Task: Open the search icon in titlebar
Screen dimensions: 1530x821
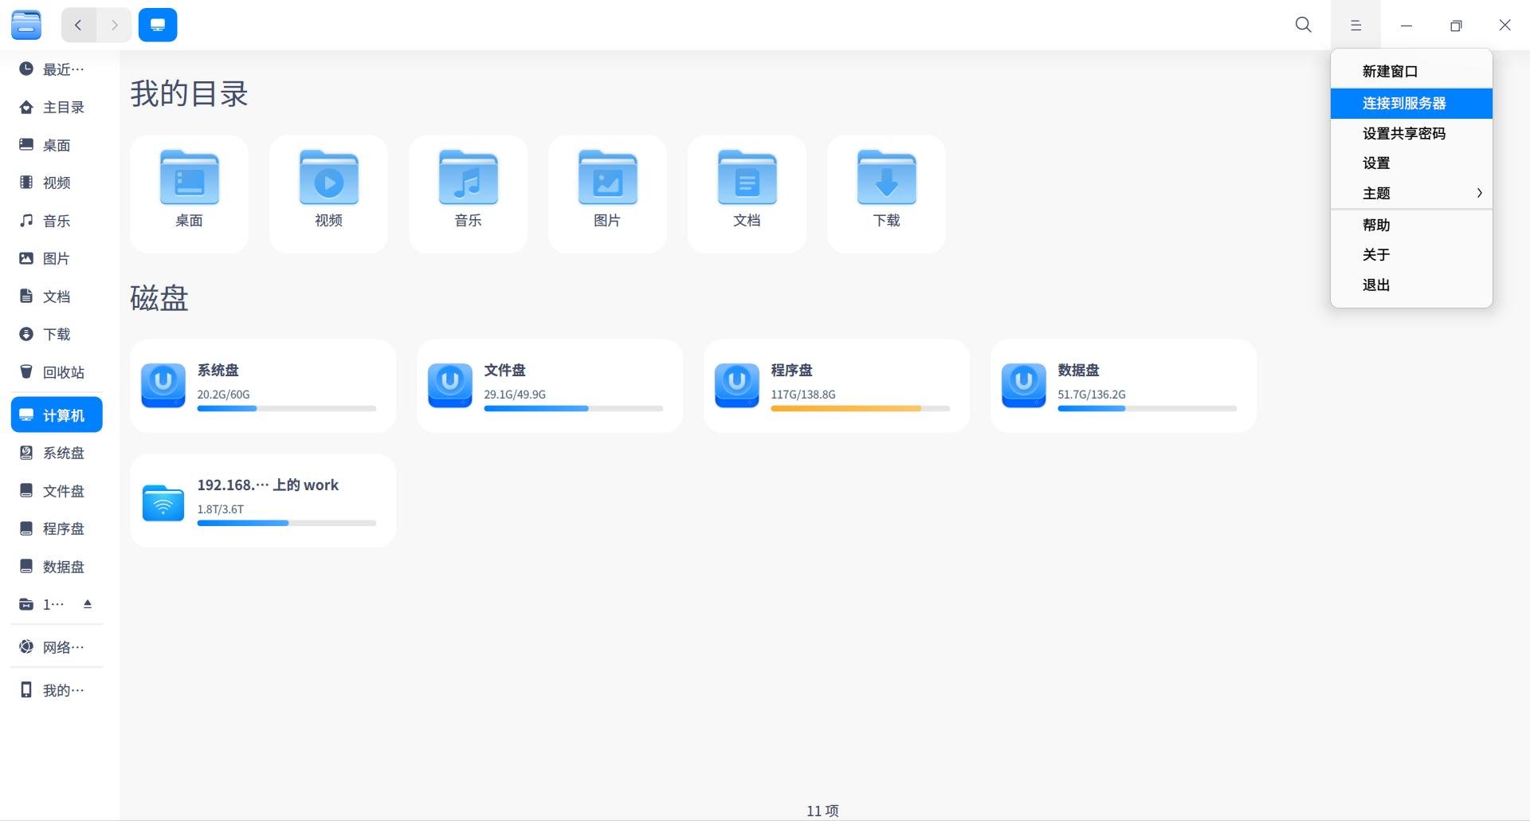Action: [1302, 25]
